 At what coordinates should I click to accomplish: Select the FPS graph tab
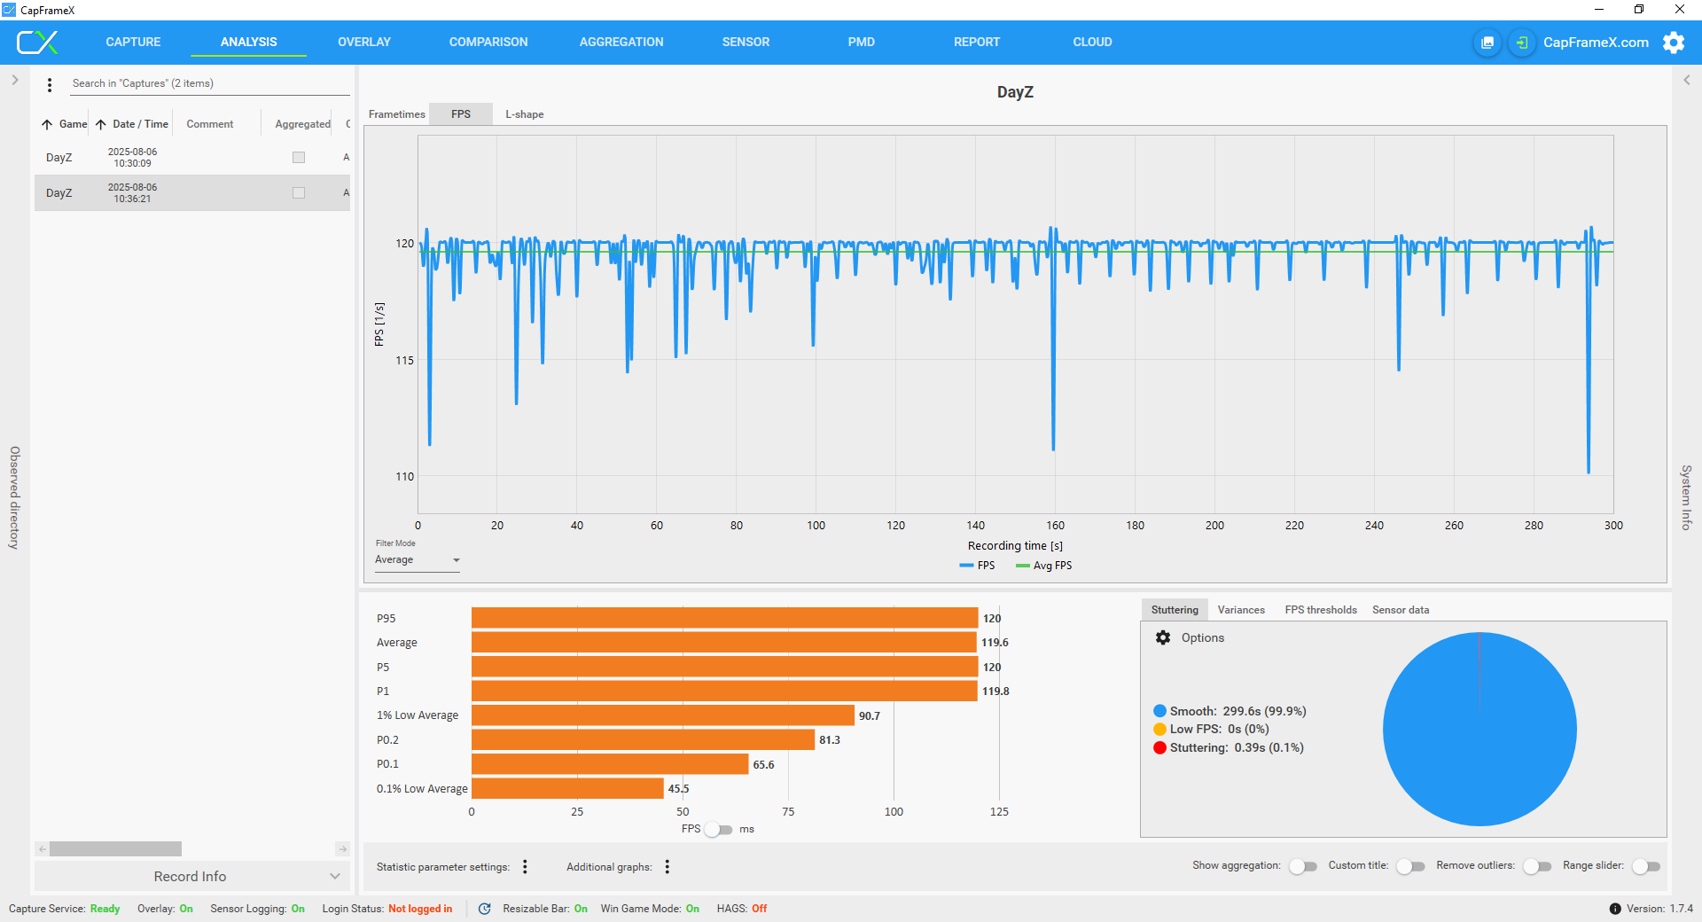[x=461, y=113]
